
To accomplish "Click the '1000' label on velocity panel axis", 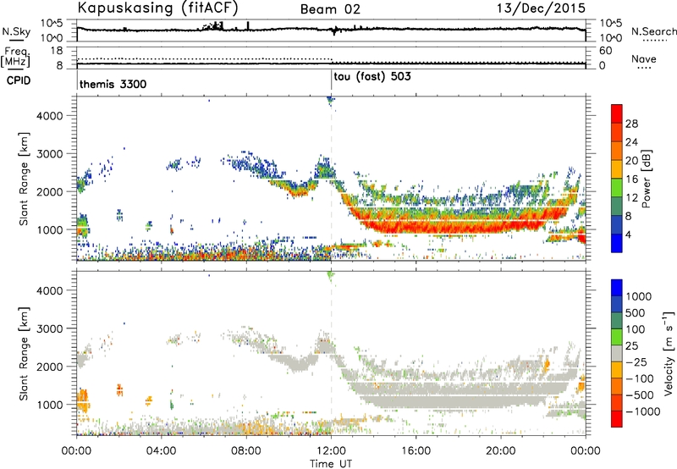I will [x=50, y=405].
